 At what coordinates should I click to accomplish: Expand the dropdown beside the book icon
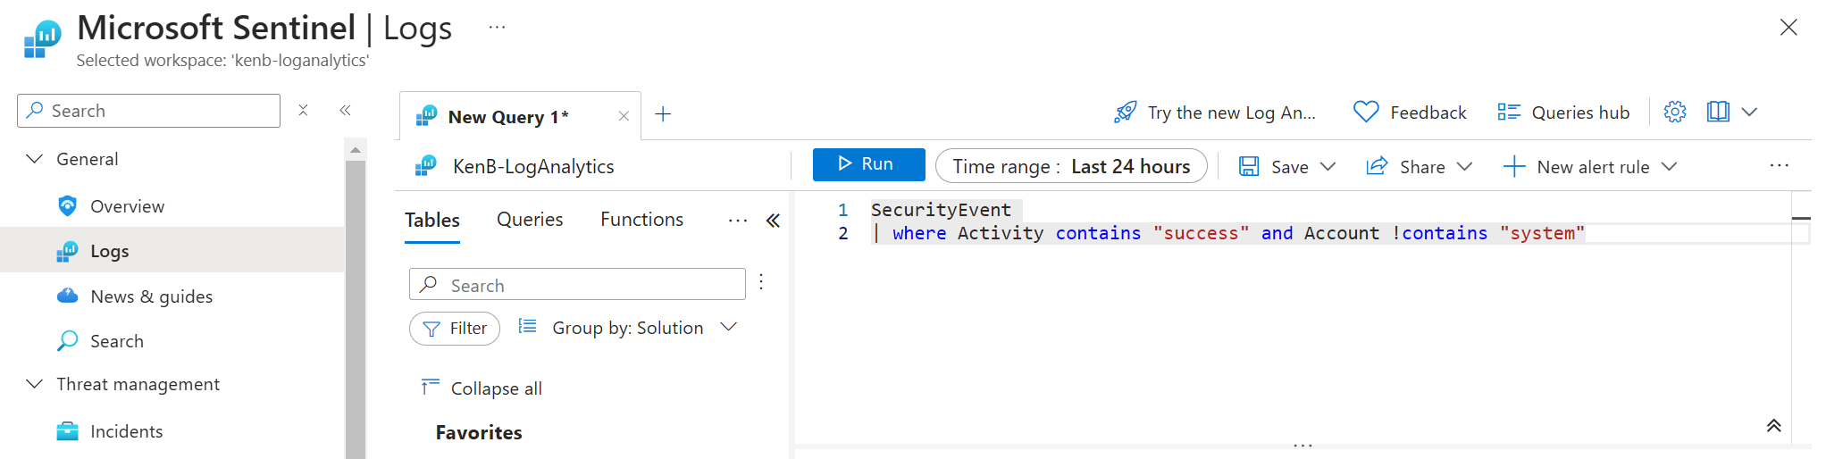(x=1749, y=112)
